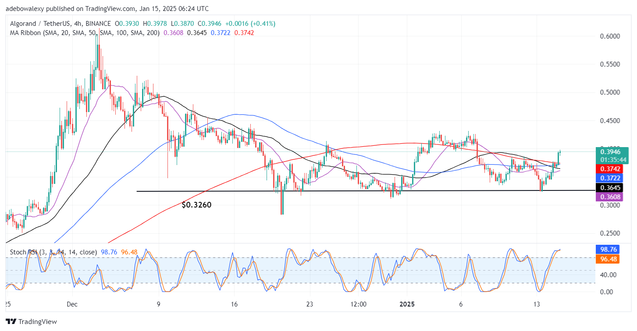Click the 0.4500 price axis label
Viewport: 637px width, 331px height.
coord(609,120)
